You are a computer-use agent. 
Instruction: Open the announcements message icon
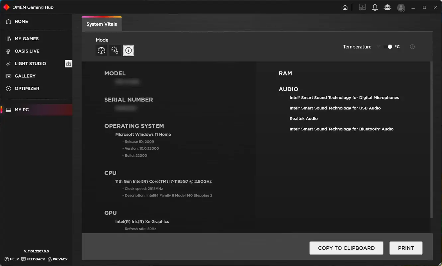point(362,7)
